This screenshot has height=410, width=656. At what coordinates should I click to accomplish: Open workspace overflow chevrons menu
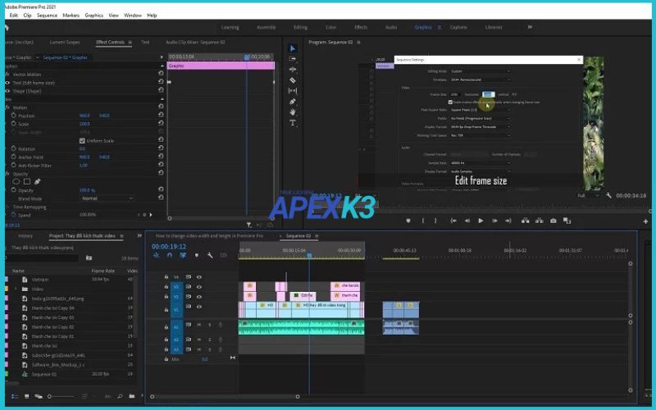click(x=530, y=27)
